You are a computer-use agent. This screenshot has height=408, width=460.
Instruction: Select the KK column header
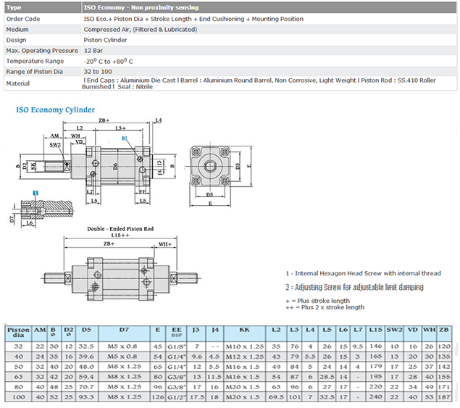[244, 333]
